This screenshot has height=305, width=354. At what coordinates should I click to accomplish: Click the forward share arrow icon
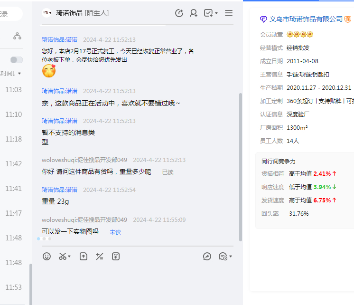pos(207,257)
